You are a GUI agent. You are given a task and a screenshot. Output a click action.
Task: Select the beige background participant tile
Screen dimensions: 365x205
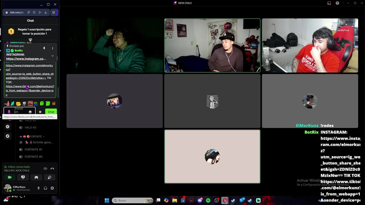[x=212, y=157]
